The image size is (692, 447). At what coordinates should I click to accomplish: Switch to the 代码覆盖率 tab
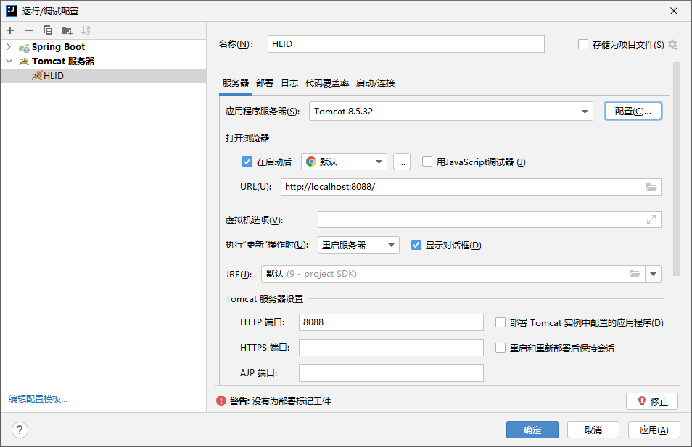(327, 83)
